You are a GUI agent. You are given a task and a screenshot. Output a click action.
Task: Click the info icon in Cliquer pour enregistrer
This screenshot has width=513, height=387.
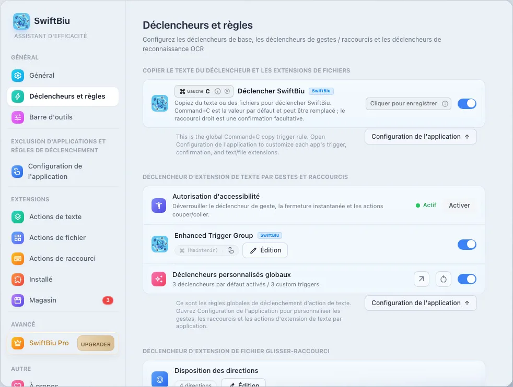click(445, 103)
